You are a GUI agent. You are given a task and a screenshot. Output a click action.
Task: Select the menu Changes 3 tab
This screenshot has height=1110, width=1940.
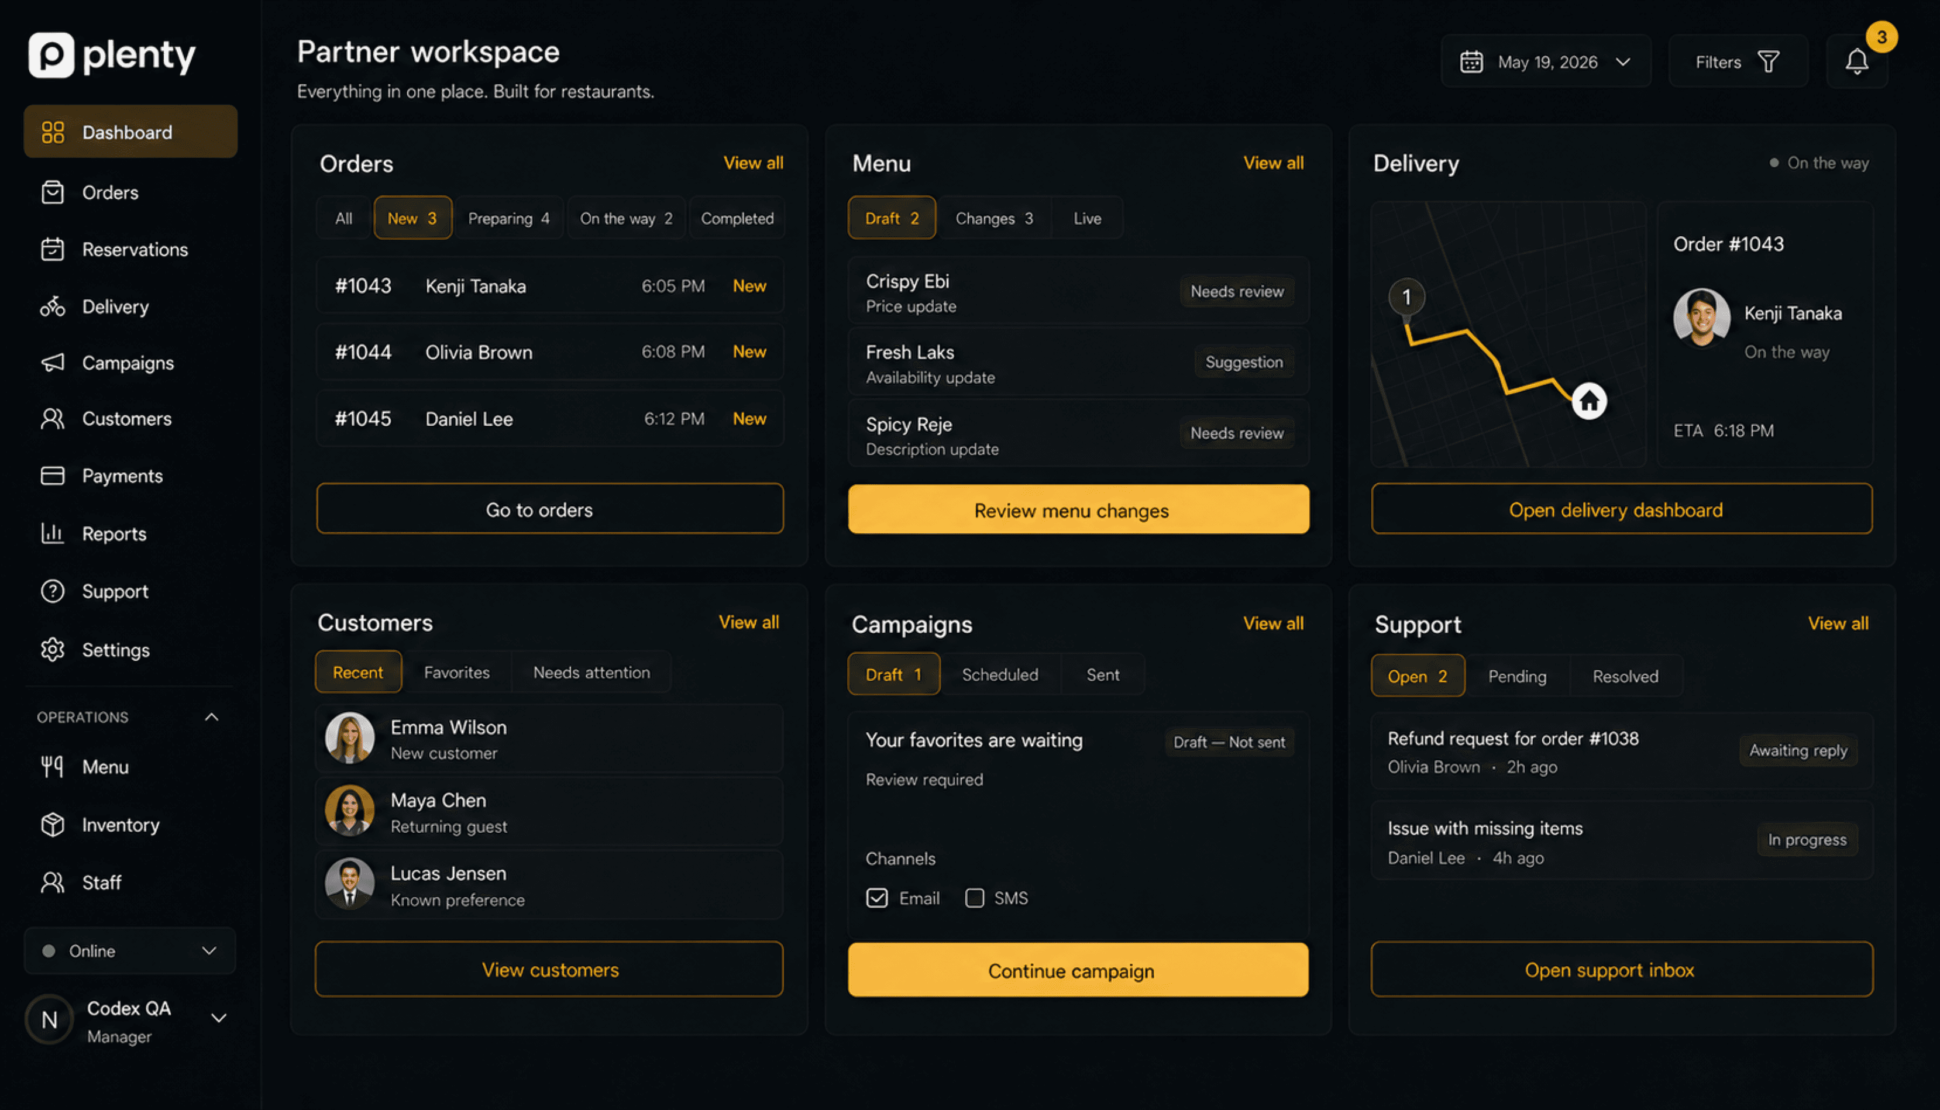(x=995, y=218)
